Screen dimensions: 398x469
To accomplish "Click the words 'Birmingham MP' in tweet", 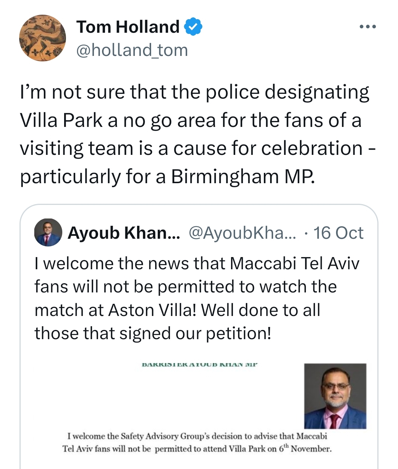I will tap(243, 177).
